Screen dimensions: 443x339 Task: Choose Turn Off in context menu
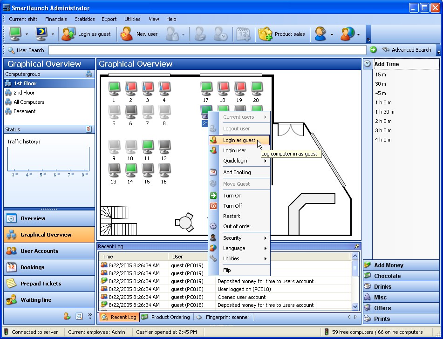pos(239,206)
